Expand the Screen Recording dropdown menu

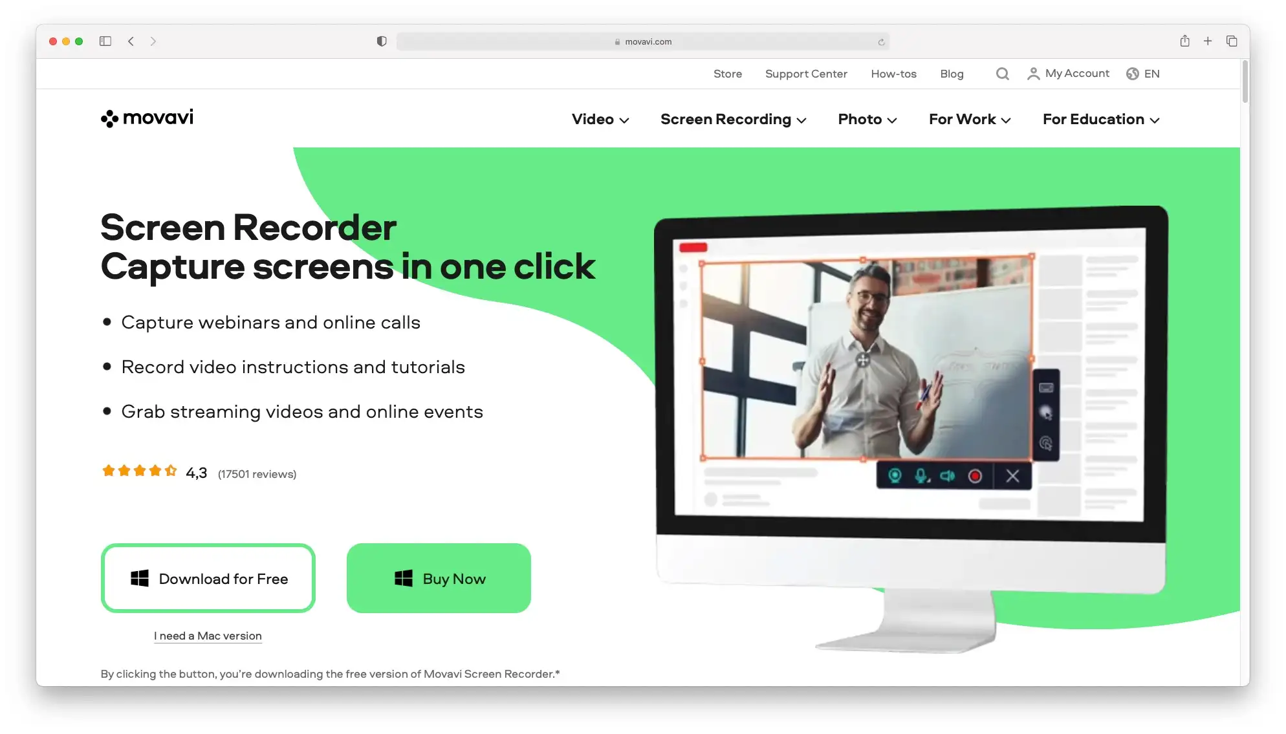tap(733, 119)
